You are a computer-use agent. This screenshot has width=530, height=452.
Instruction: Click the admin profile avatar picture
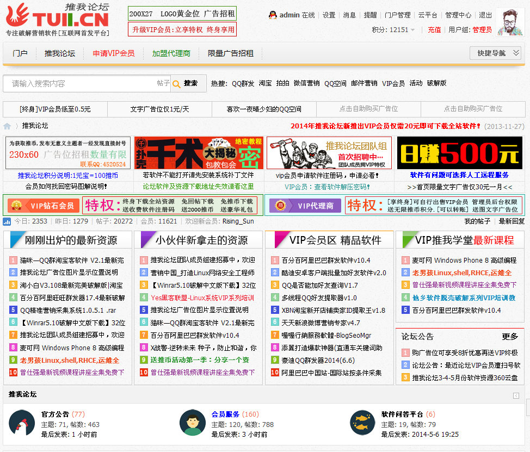point(511,23)
